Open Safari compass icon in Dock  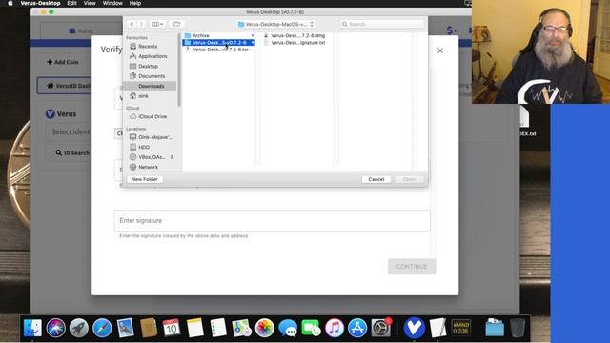click(x=102, y=328)
